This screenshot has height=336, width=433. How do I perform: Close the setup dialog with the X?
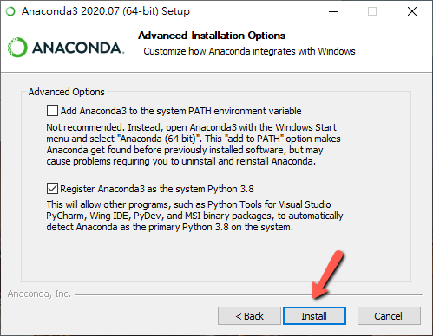pyautogui.click(x=412, y=11)
